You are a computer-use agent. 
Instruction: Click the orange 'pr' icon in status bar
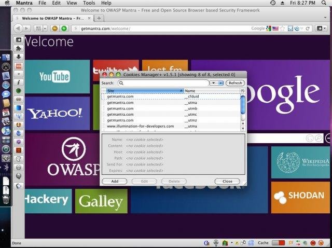(x=292, y=242)
